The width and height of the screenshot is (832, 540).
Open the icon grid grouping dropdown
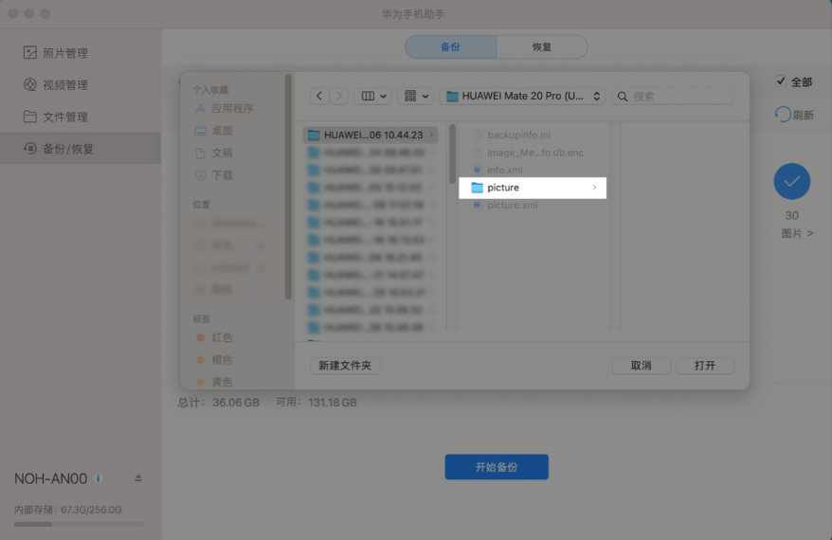pyautogui.click(x=416, y=96)
